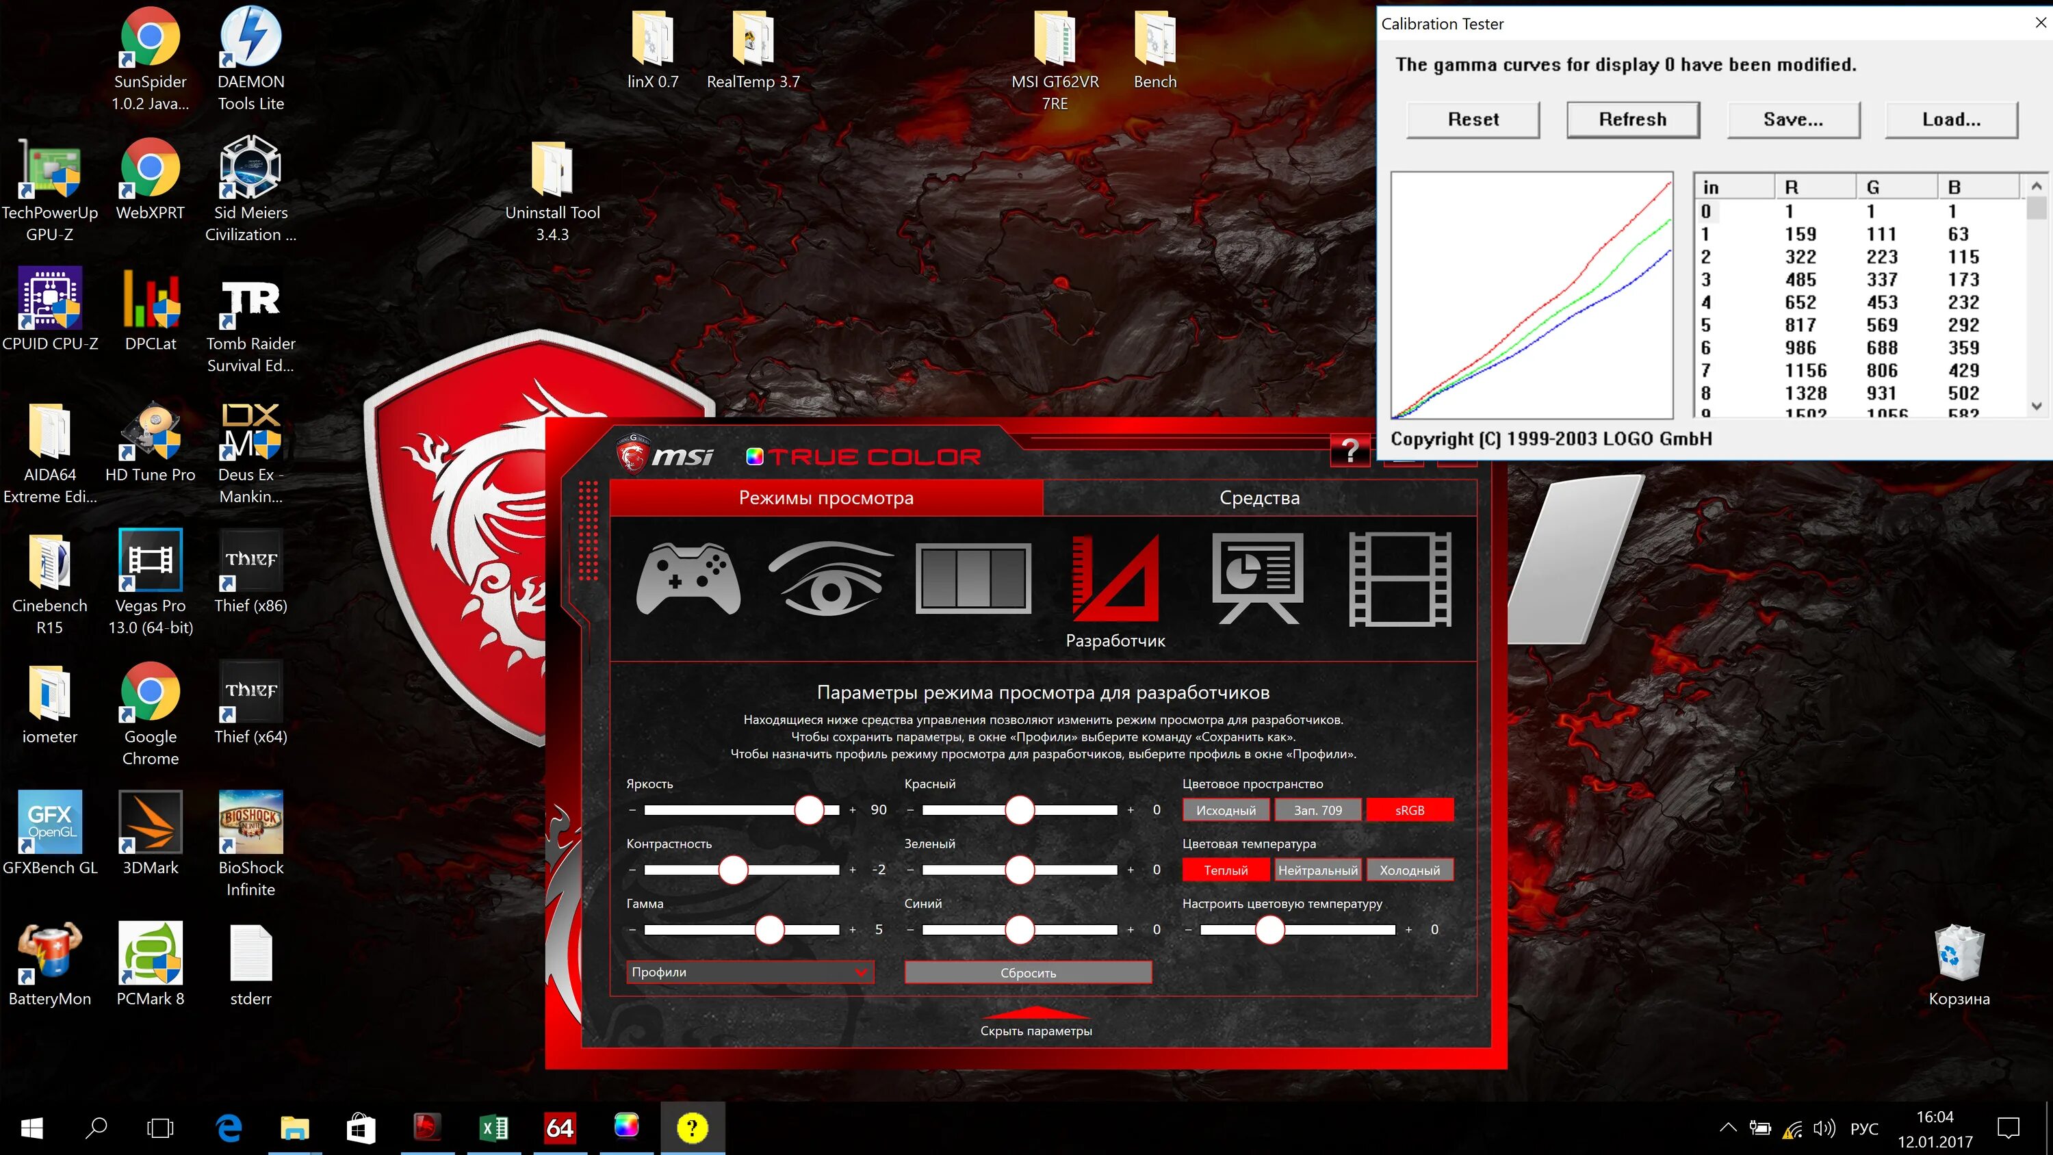The width and height of the screenshot is (2053, 1155).
Task: Open Microsoft Edge from taskbar
Action: tap(229, 1128)
